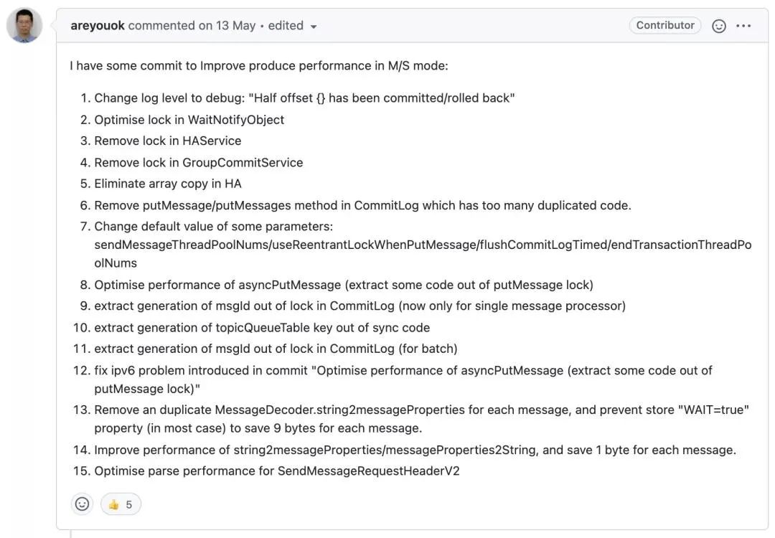The width and height of the screenshot is (775, 538).
Task: Add a reaction using the bottom smiley
Action: pyautogui.click(x=83, y=504)
